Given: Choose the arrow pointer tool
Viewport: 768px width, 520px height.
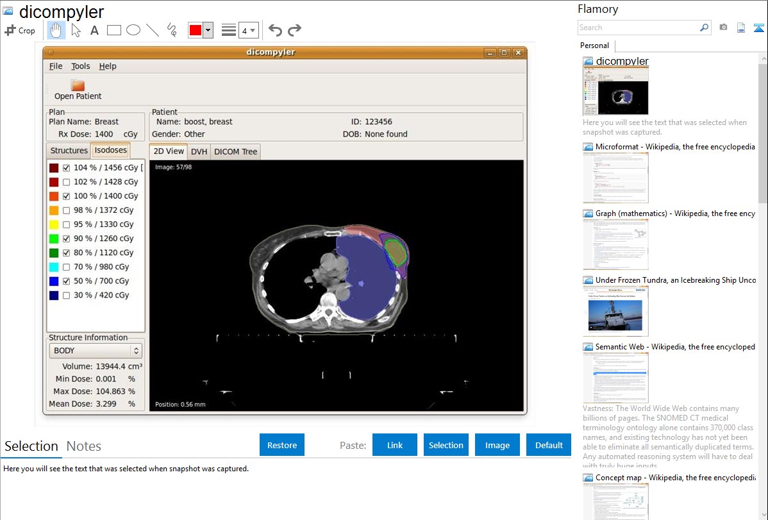Looking at the screenshot, I should click(x=76, y=30).
